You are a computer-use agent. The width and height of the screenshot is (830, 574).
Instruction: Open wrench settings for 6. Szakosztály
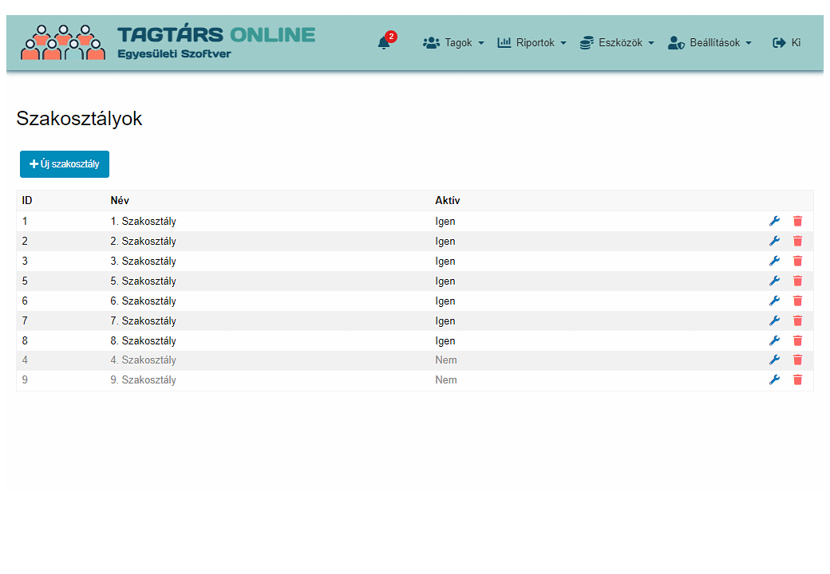(x=774, y=301)
